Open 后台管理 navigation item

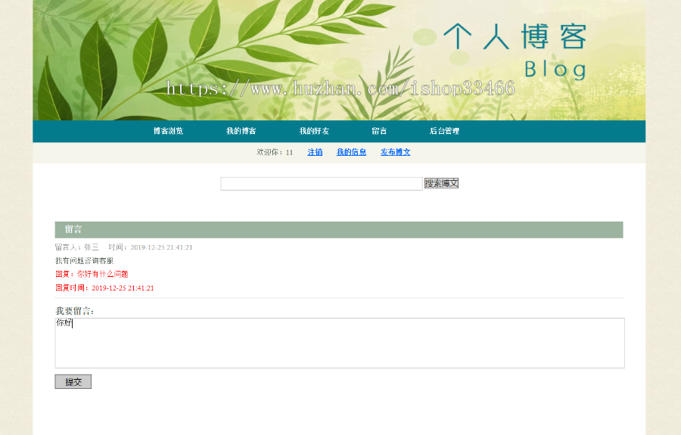coord(444,131)
